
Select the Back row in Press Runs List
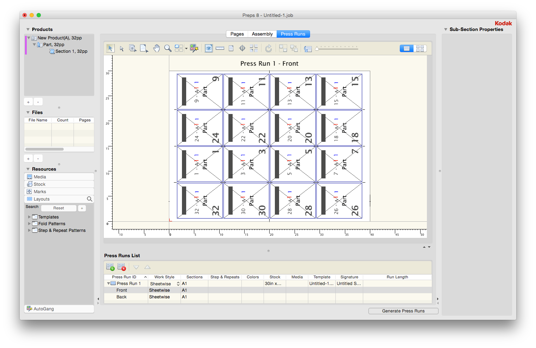[x=121, y=297]
